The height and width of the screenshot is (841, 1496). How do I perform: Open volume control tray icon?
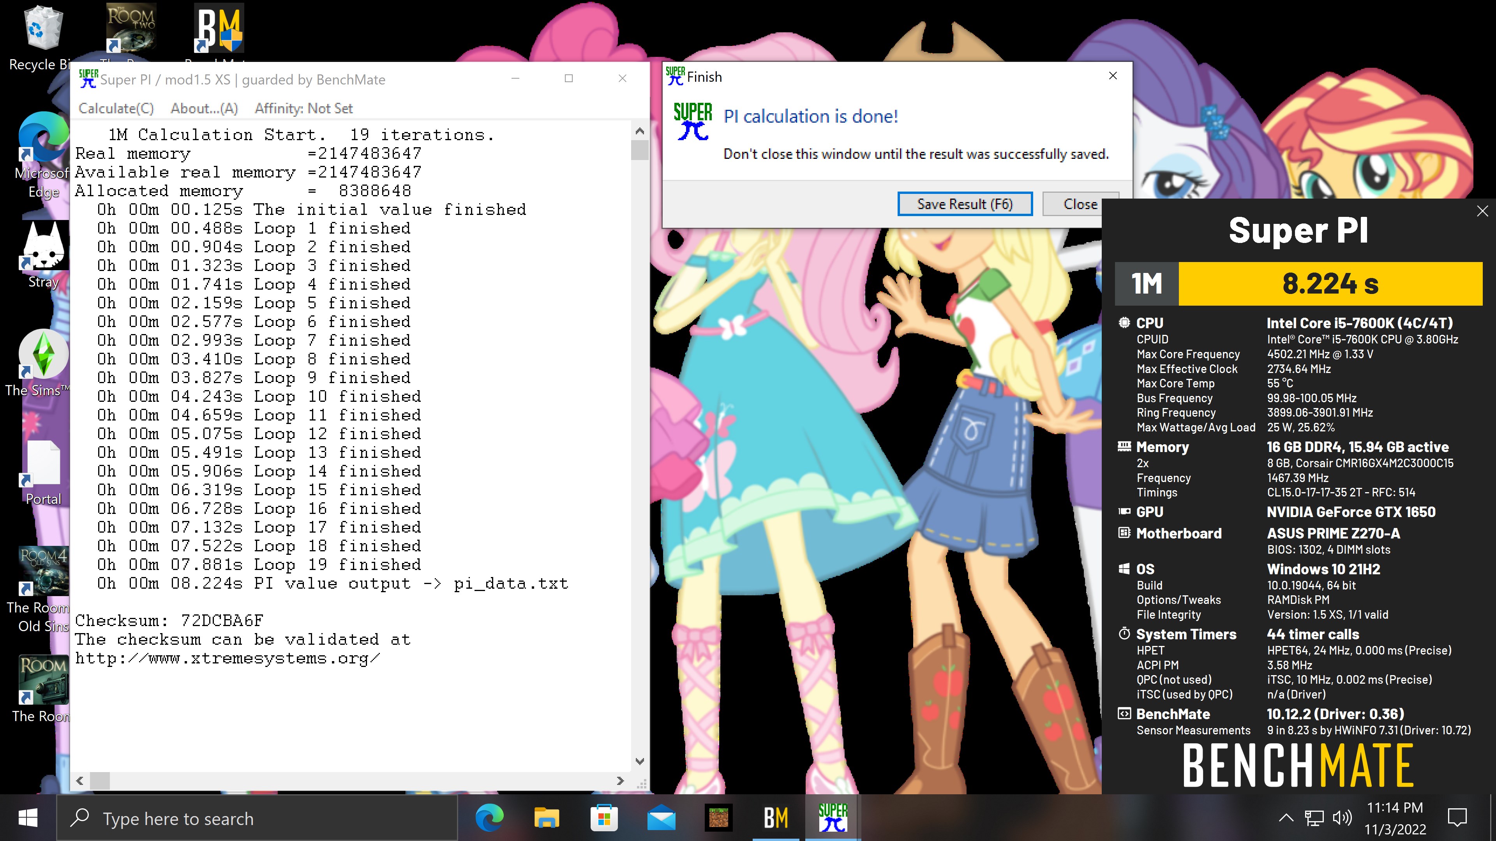(x=1341, y=818)
